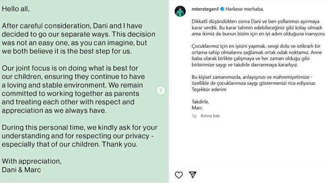Select the "Herkese merhaba," caption greeting

(x=245, y=9)
